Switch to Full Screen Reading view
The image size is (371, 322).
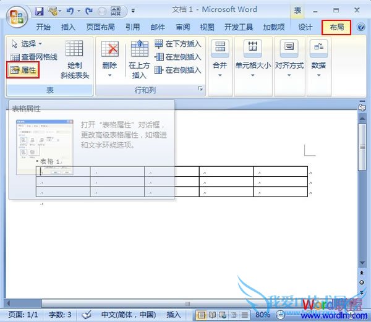click(x=212, y=315)
